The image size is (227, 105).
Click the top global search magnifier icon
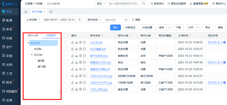pos(144,4)
